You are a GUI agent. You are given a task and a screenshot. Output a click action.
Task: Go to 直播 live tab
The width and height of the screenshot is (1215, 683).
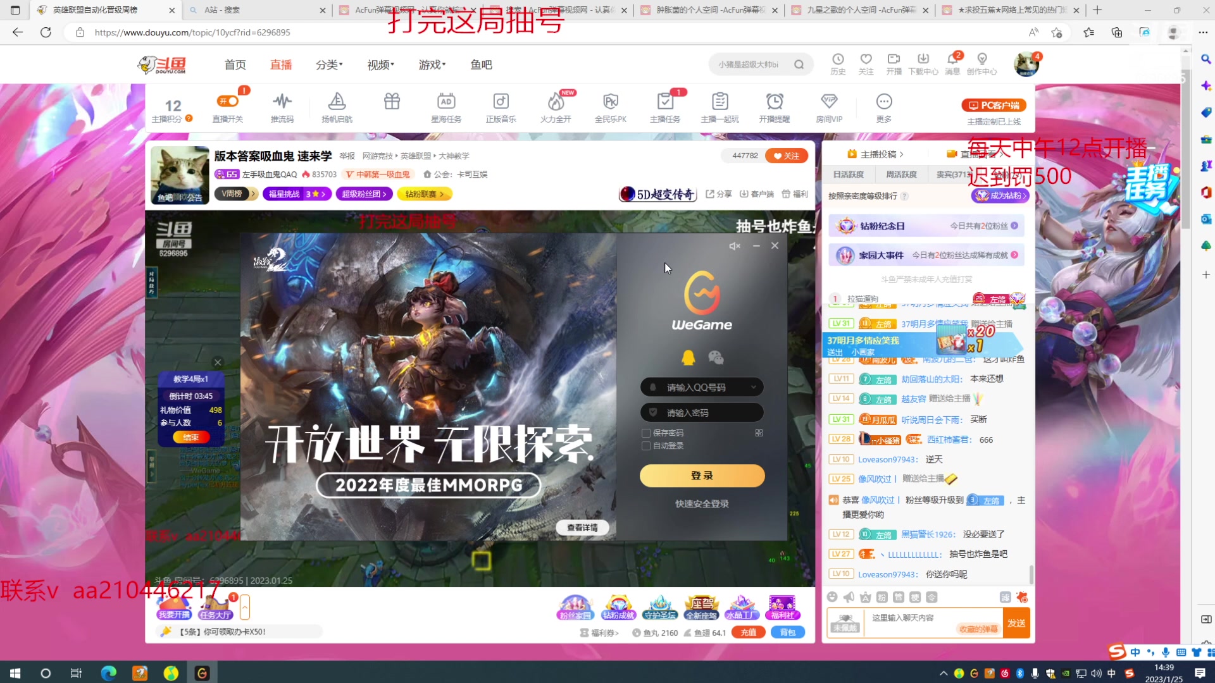(281, 65)
